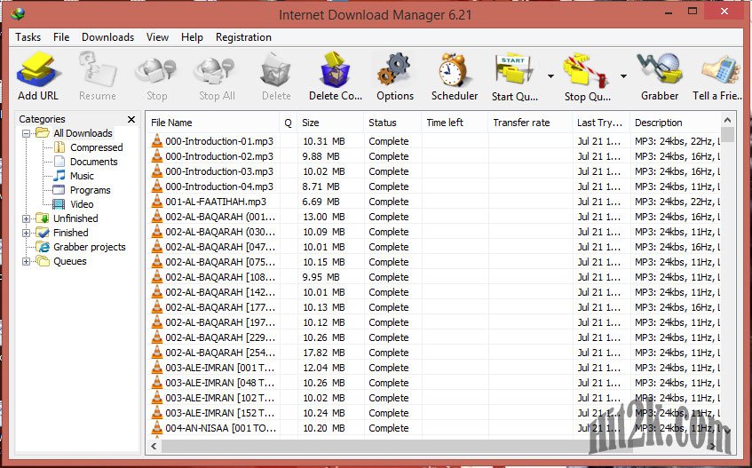This screenshot has width=752, height=468.
Task: Select the All Downloads tree item
Action: (x=83, y=133)
